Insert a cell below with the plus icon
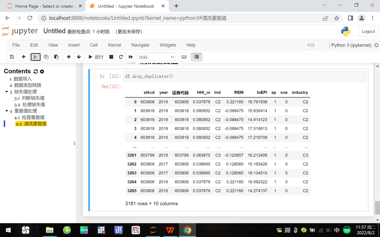This screenshot has height=237, width=380. (x=24, y=57)
